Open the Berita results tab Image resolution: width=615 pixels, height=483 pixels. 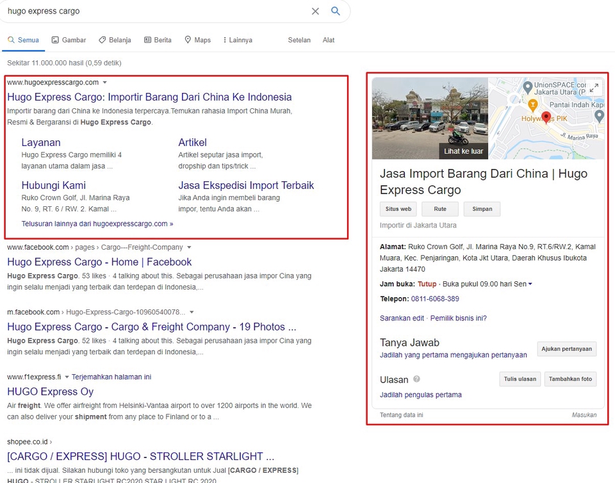click(x=158, y=40)
